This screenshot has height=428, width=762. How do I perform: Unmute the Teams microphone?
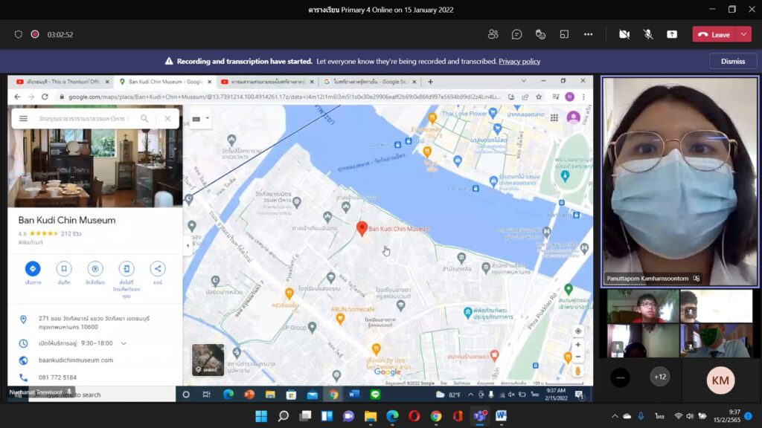[x=648, y=34]
